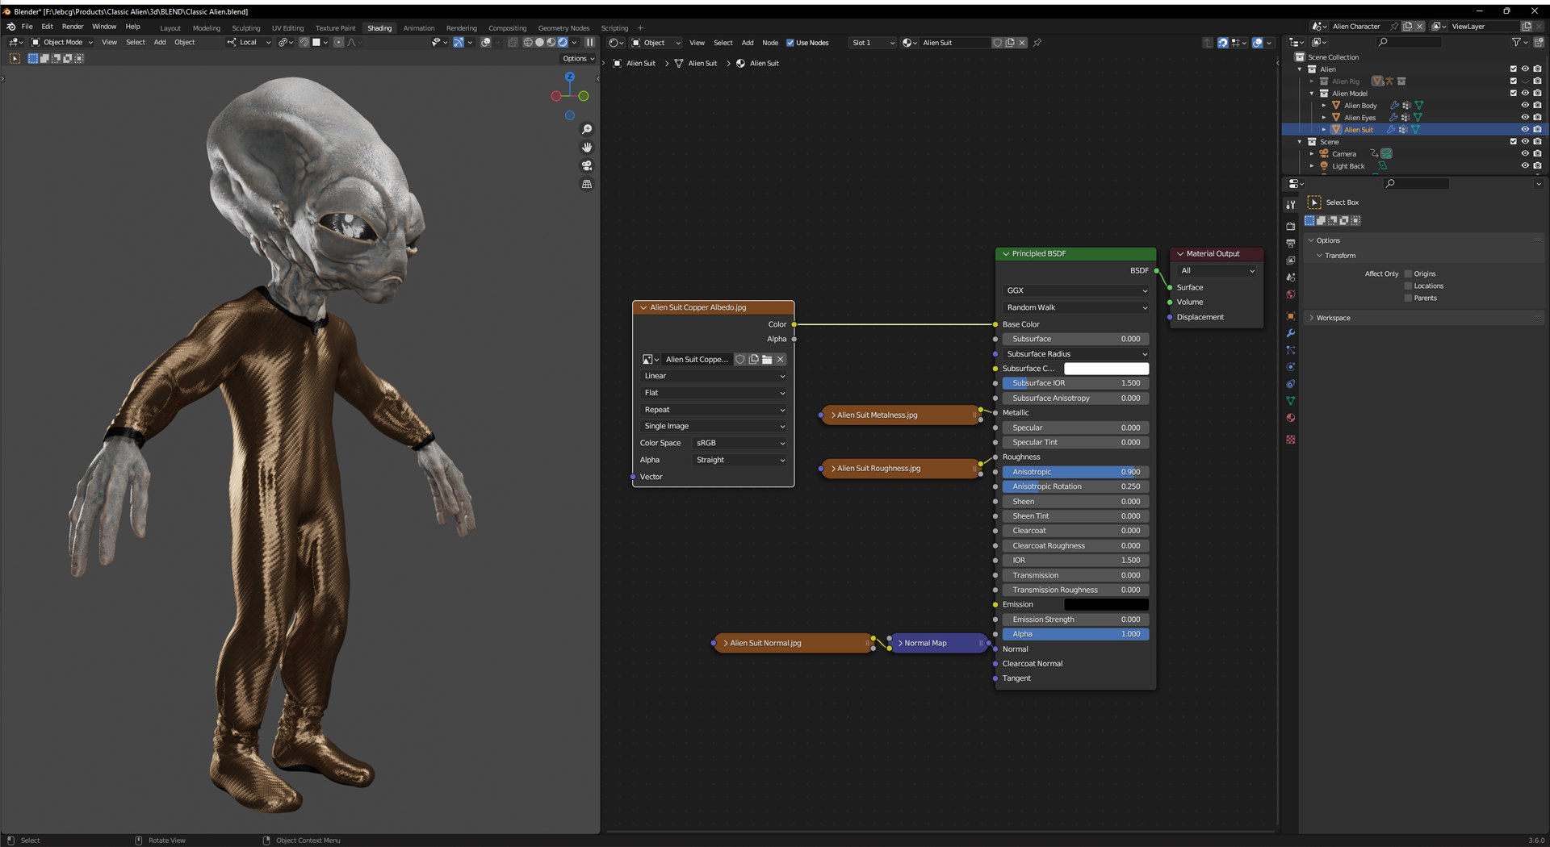Open the node editor's Node menu

click(770, 43)
